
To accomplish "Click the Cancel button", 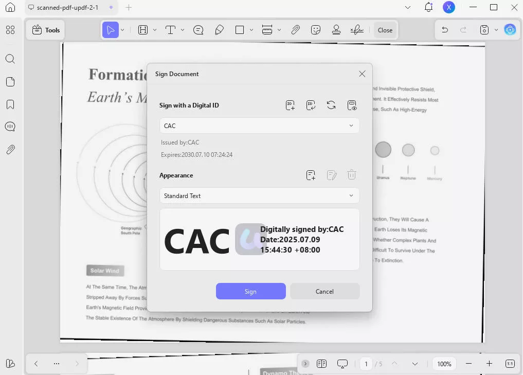I will [324, 291].
